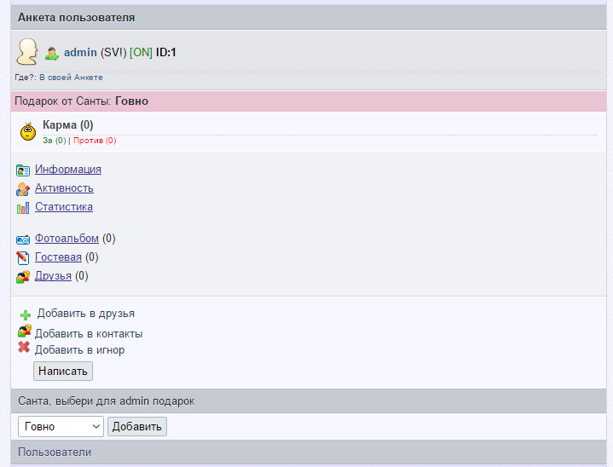Click the Информация icon
Image resolution: width=613 pixels, height=467 pixels.
(23, 170)
